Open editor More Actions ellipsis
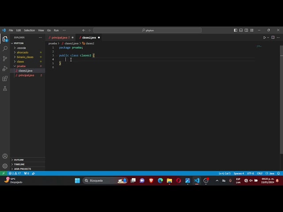 pyautogui.click(x=278, y=38)
